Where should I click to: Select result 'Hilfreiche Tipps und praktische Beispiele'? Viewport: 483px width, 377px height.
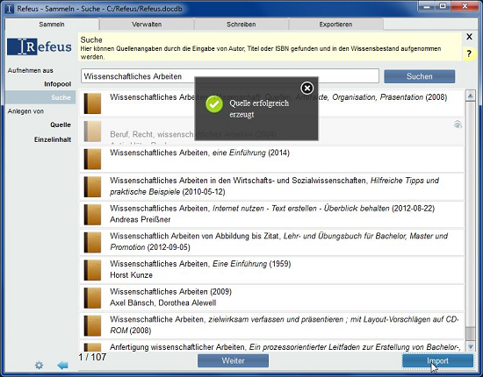271,187
